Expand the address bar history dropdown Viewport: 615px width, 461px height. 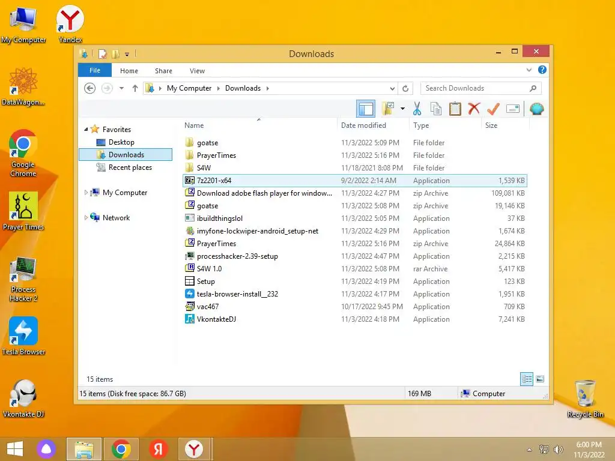coord(392,89)
